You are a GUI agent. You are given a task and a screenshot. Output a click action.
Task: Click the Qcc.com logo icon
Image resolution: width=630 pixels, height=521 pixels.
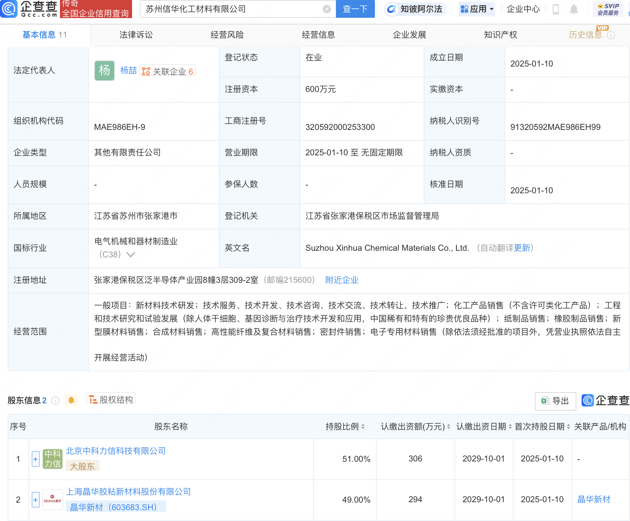(8, 9)
